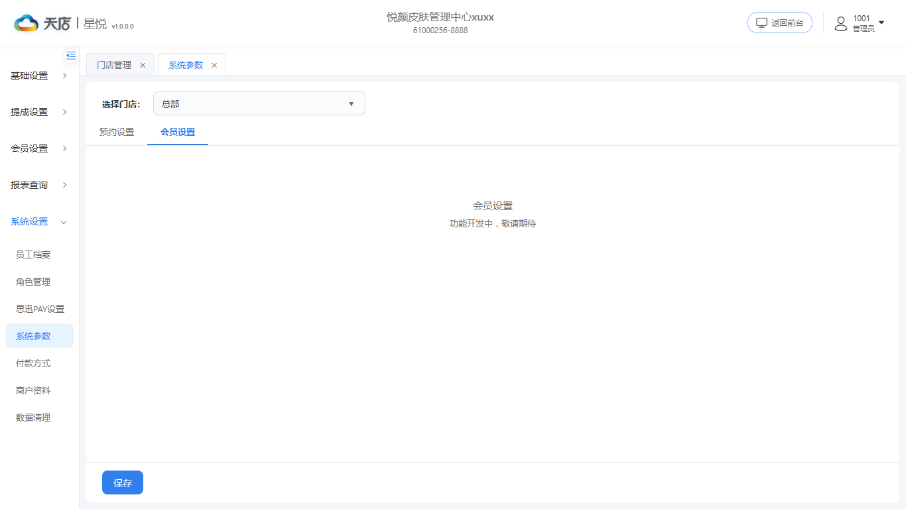Close the 门店管理 tab
The image size is (906, 509).
pos(143,66)
